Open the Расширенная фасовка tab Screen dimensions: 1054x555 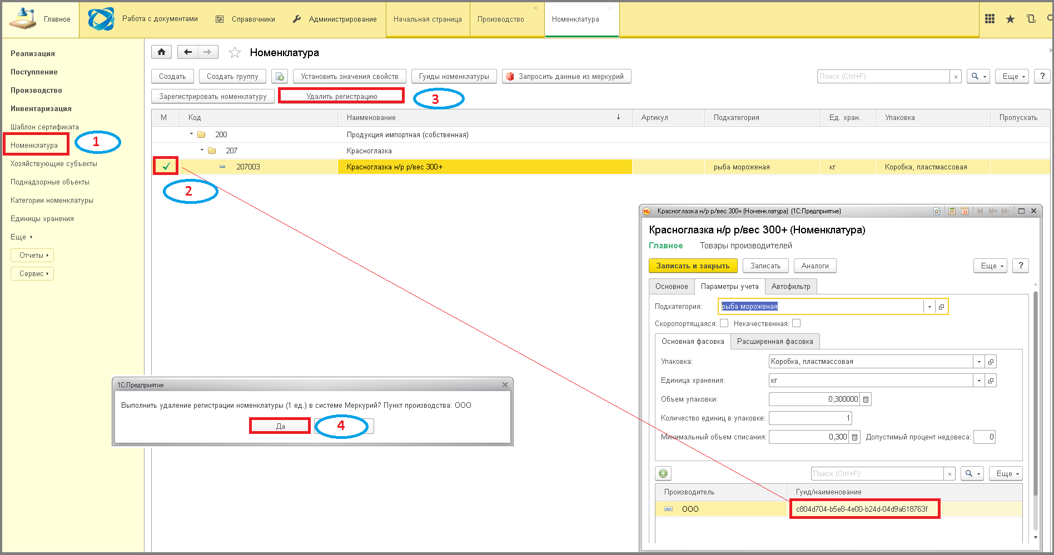[774, 342]
